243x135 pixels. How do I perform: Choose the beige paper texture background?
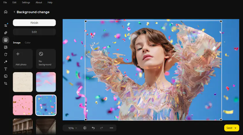23,82
